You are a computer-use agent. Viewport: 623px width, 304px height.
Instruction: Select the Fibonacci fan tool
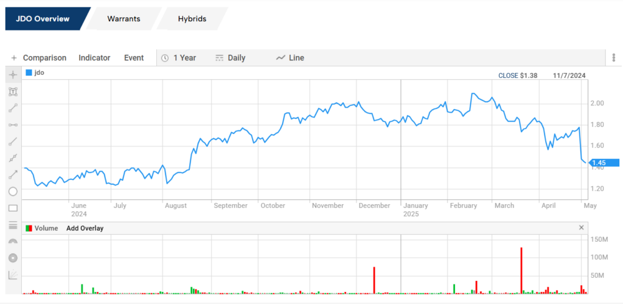tap(13, 275)
